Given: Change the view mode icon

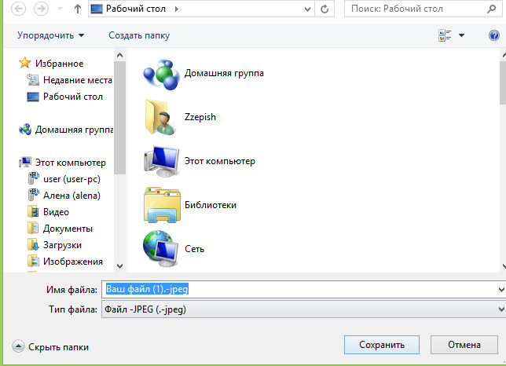Looking at the screenshot, I should pos(445,35).
